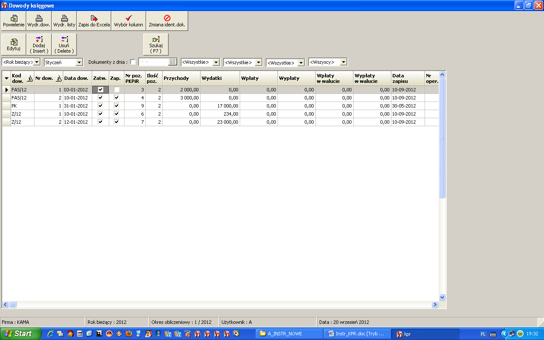Image resolution: width=544 pixels, height=340 pixels.
Task: Open search with Szukaj (F7)
Action: [x=156, y=45]
